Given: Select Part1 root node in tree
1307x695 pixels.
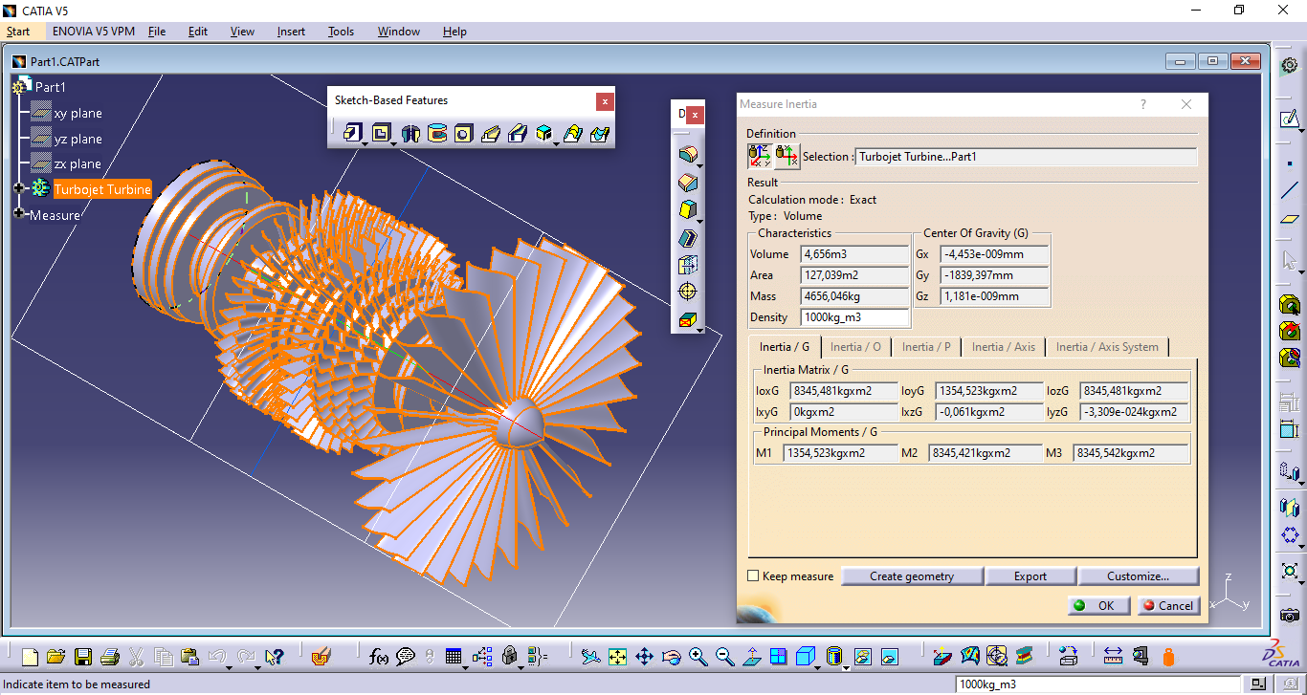Looking at the screenshot, I should coord(51,87).
